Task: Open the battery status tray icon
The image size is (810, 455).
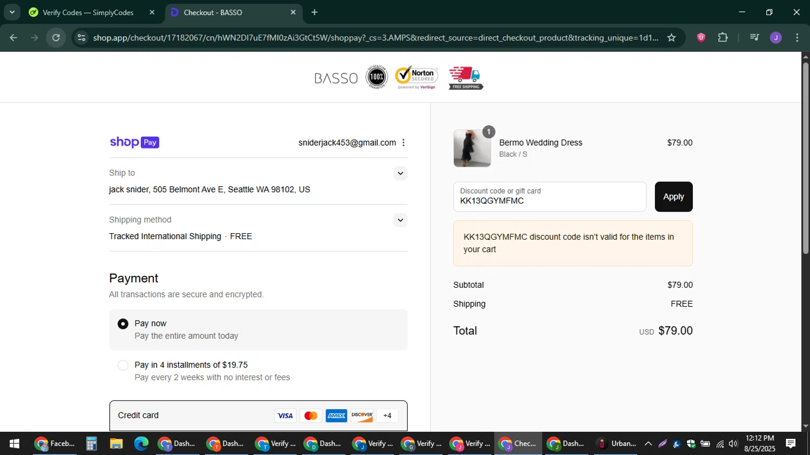Action: click(705, 444)
